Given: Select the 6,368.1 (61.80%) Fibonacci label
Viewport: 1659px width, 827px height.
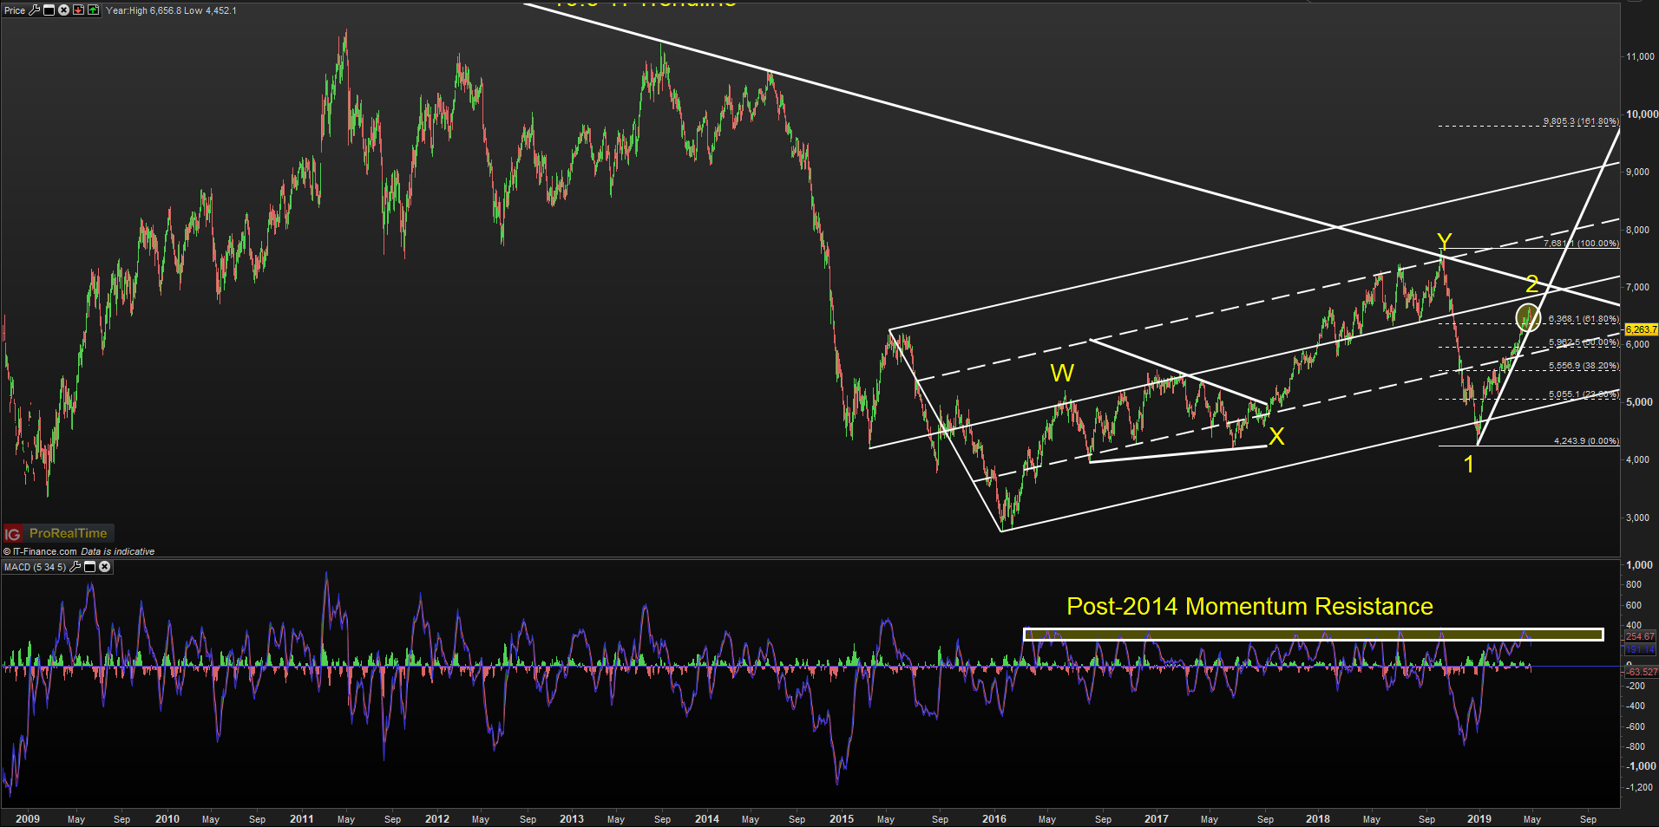Looking at the screenshot, I should click(1584, 319).
